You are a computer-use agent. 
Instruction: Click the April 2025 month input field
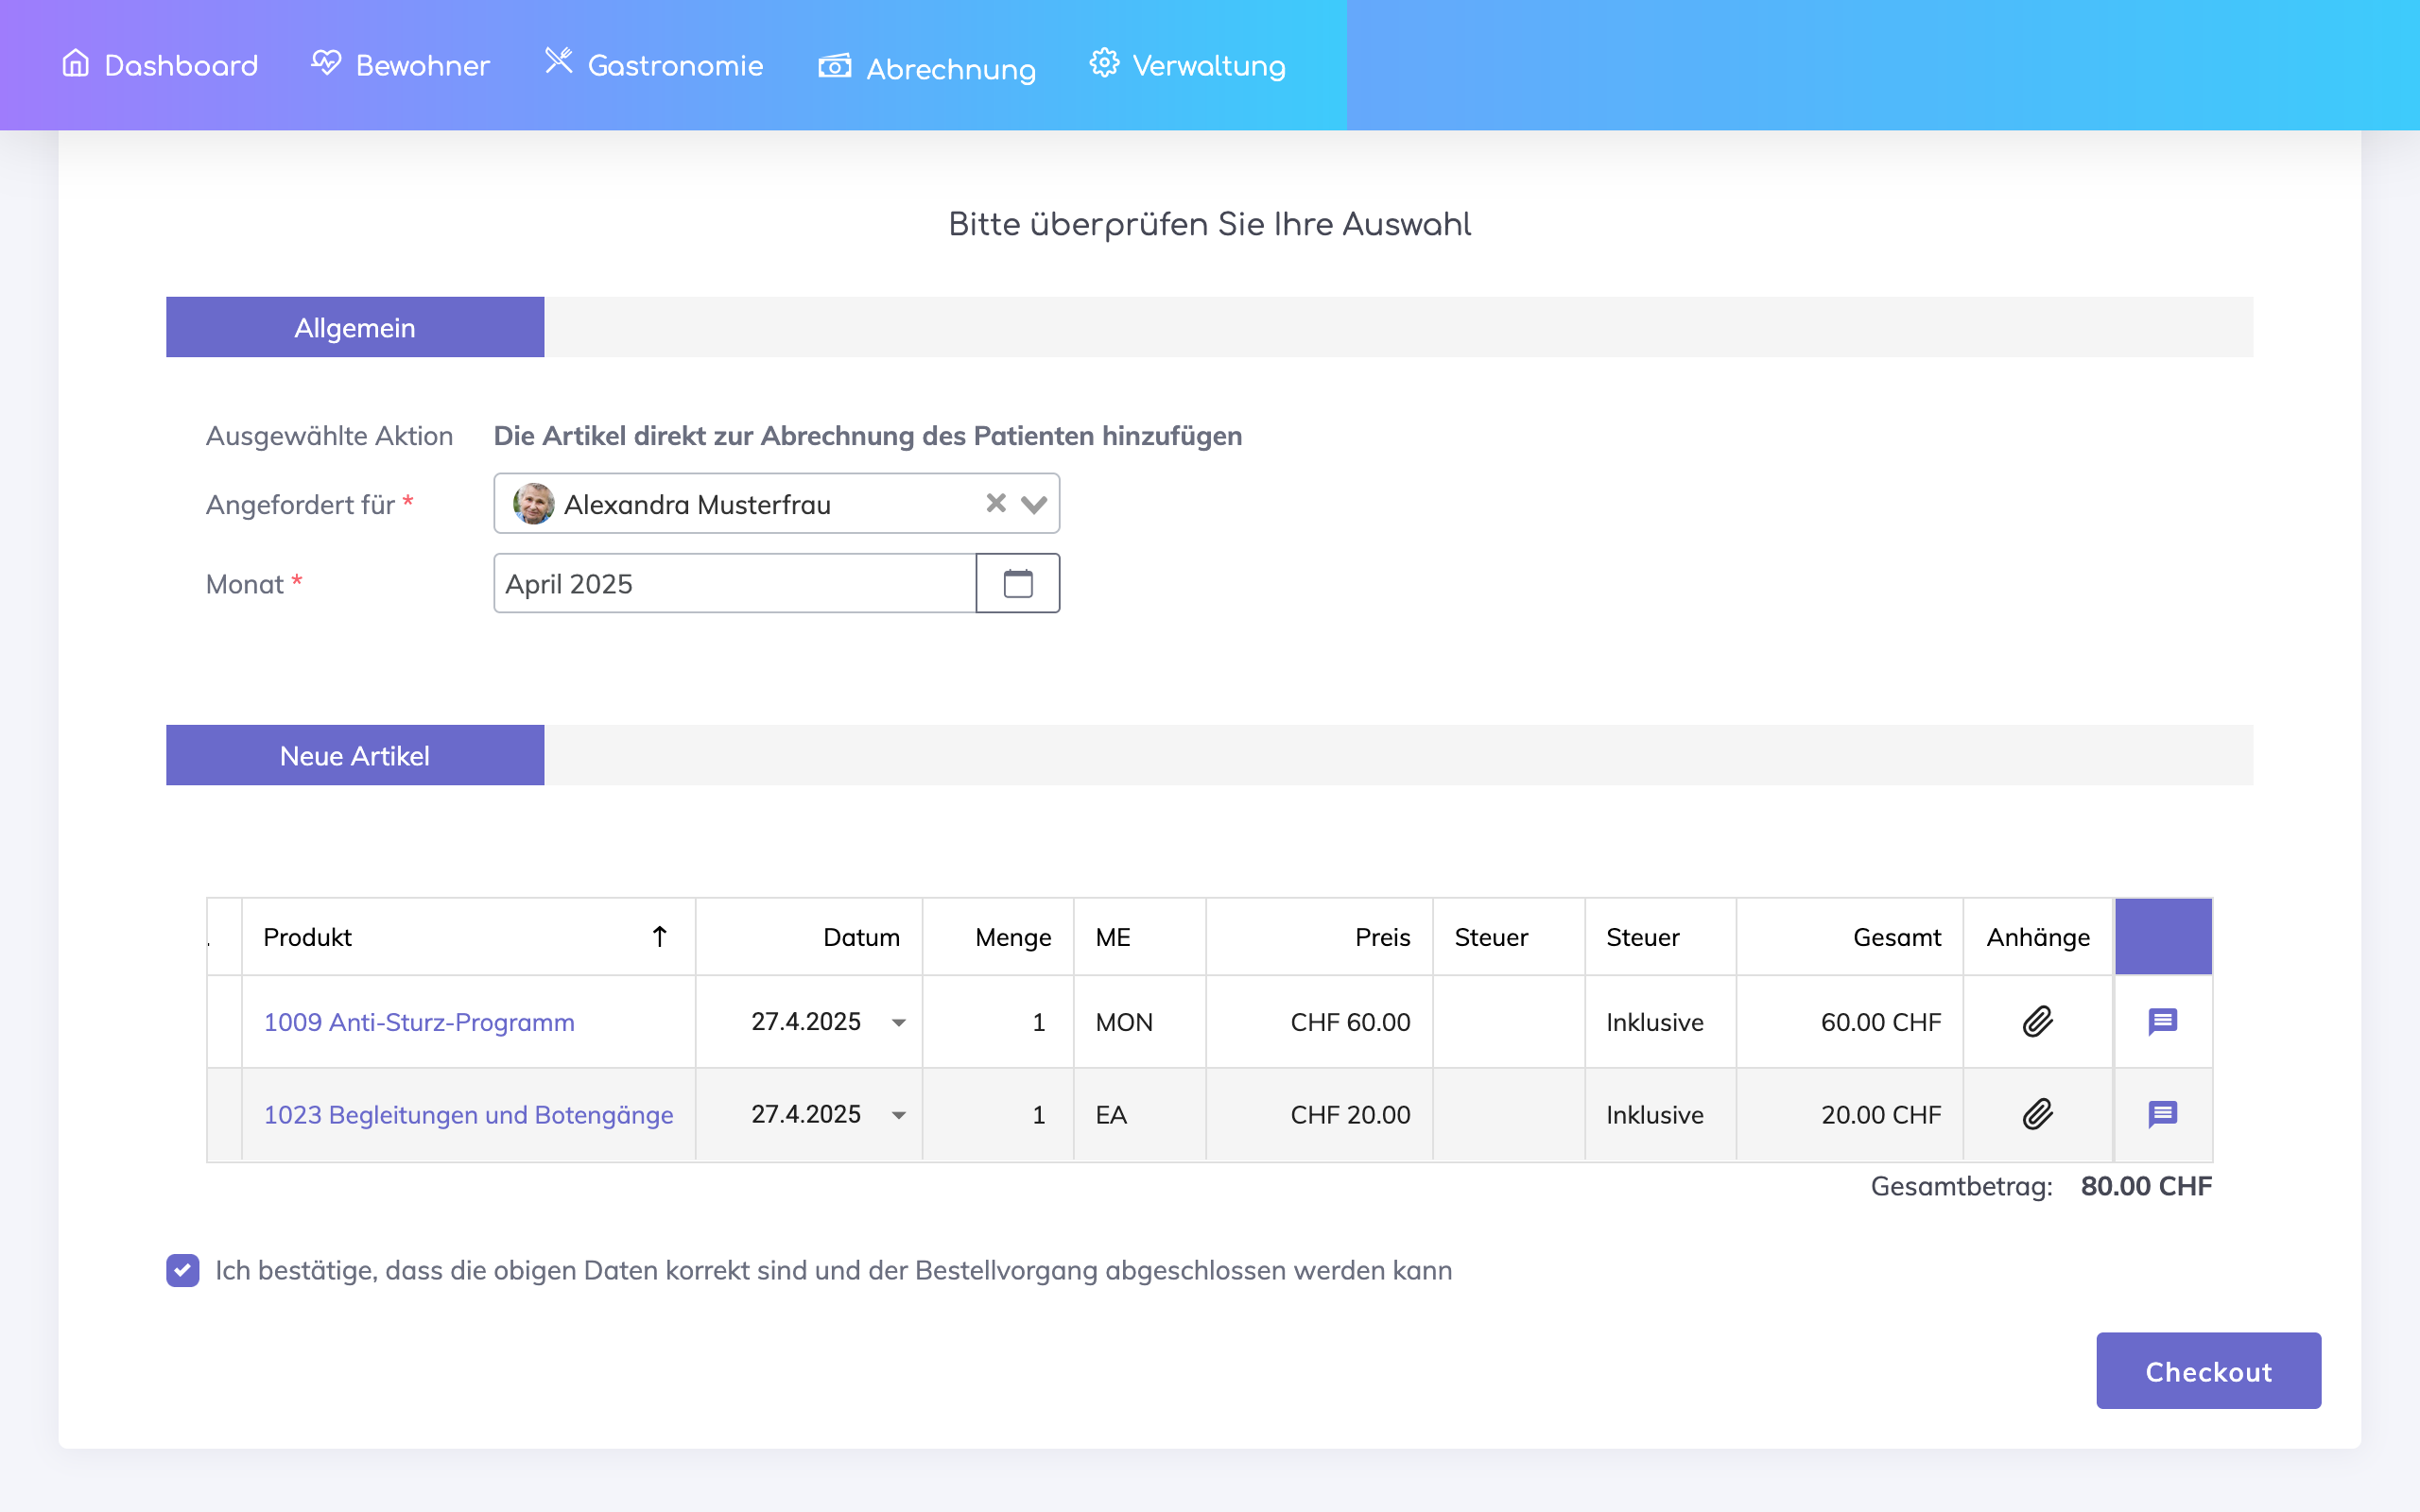(x=734, y=583)
